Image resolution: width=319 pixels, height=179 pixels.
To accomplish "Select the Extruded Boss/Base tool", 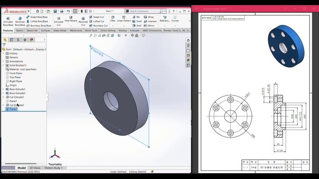I will [x=8, y=21].
